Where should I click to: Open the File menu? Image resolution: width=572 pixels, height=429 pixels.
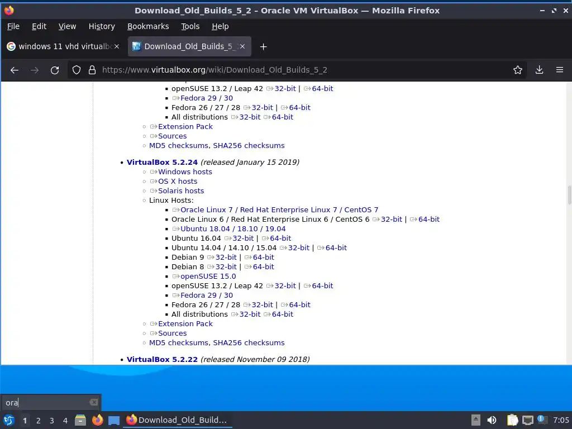[x=13, y=26]
